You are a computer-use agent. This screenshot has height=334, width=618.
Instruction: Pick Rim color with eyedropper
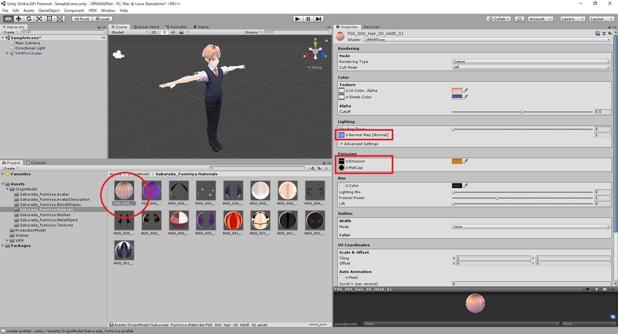coord(466,185)
